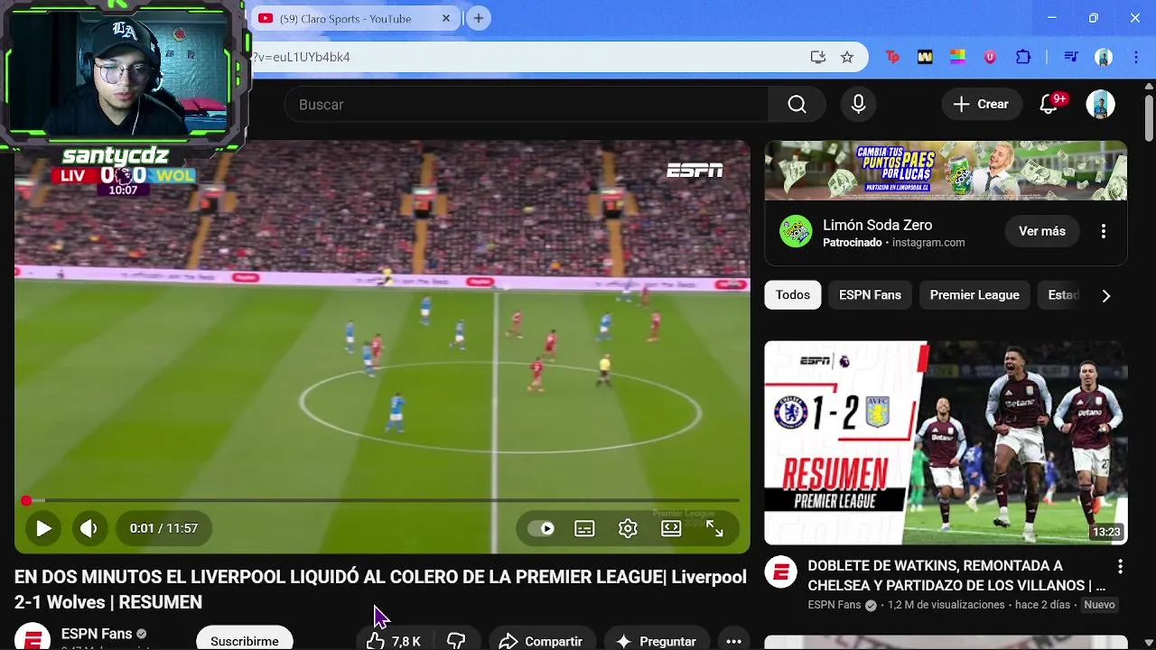This screenshot has height=650, width=1156.
Task: Click the Limón Soda Zero advertiser logo
Action: click(796, 231)
